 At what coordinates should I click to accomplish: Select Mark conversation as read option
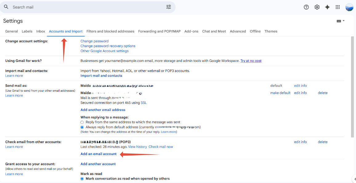click(x=82, y=179)
